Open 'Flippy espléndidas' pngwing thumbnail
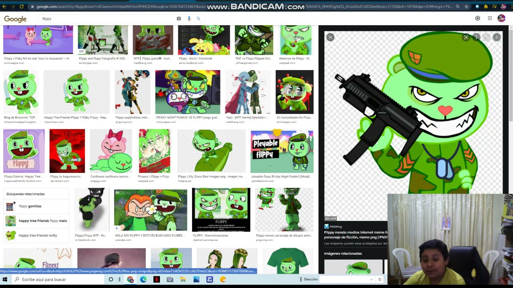The image size is (513, 288). coord(132,92)
